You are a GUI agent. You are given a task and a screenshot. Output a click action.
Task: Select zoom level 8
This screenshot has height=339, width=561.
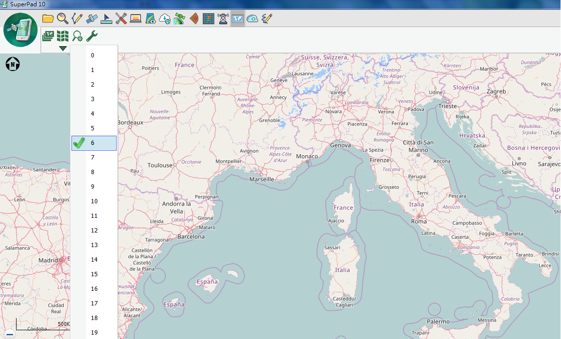click(94, 172)
